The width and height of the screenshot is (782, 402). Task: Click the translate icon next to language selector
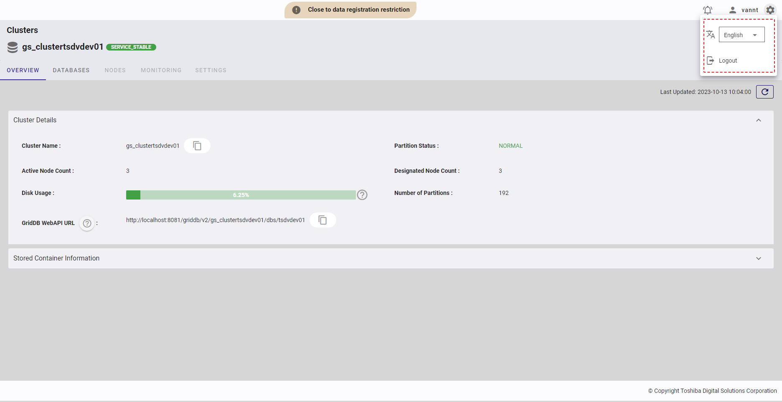tap(711, 35)
